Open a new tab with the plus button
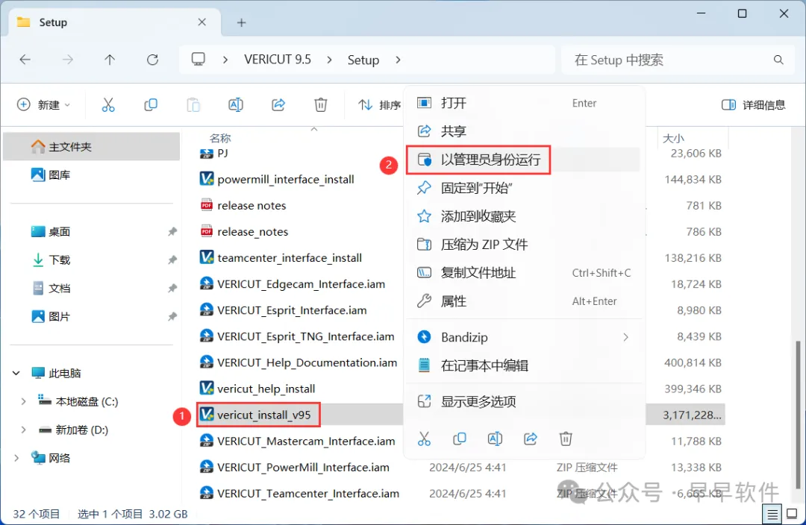Screen dimensions: 806x525 tap(241, 22)
